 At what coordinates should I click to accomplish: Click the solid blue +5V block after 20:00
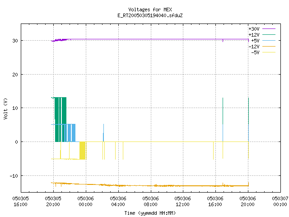tap(73, 133)
